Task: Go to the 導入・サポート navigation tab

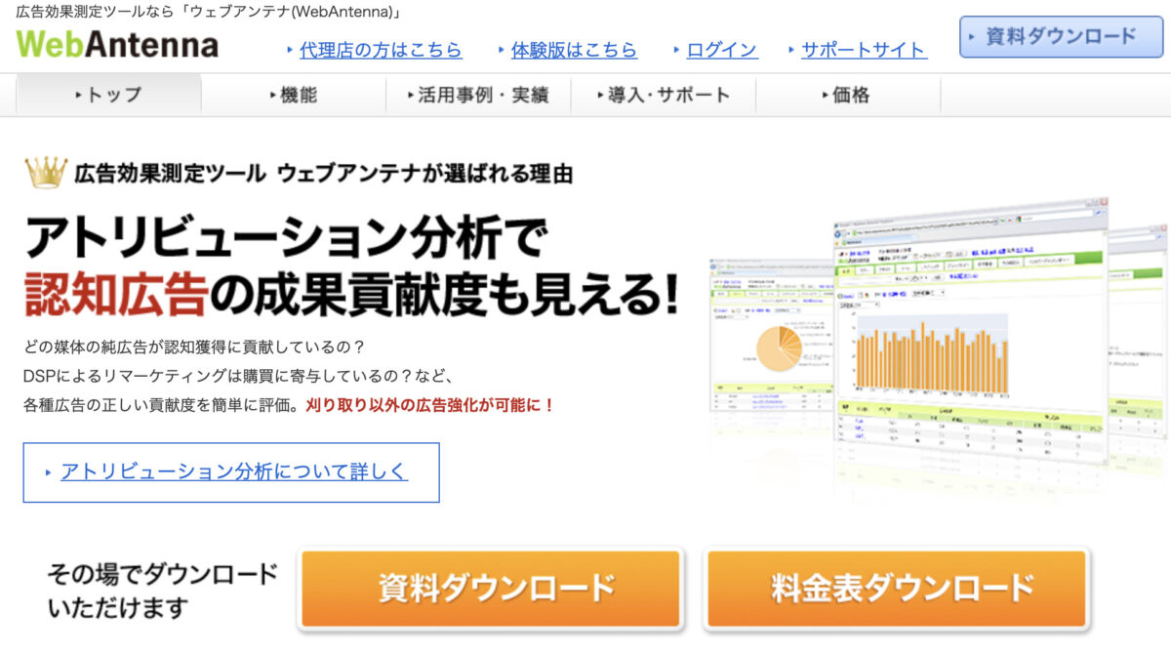Action: 663,96
